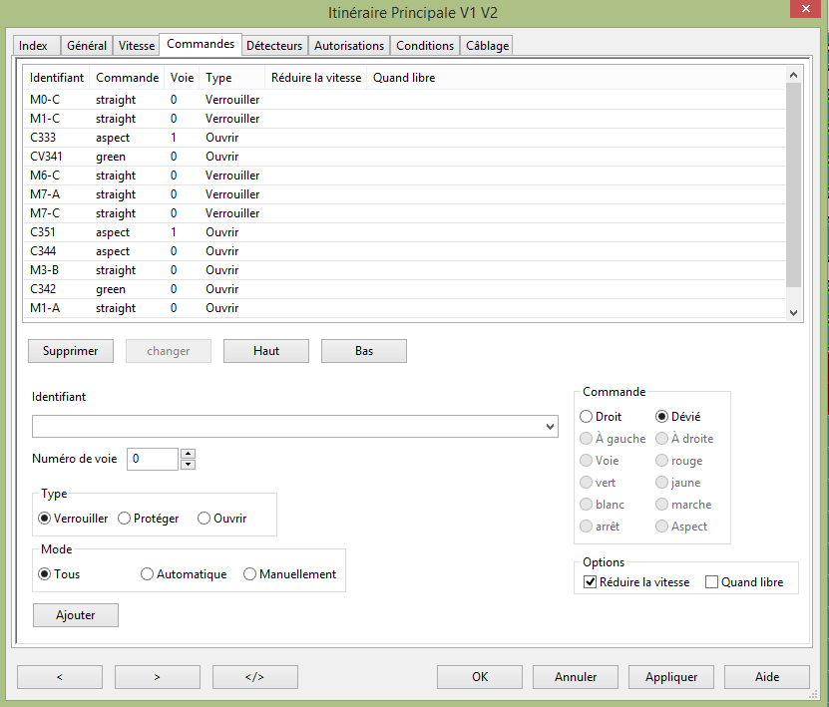829x707 pixels.
Task: Select the Droit command radio button
Action: [x=587, y=417]
